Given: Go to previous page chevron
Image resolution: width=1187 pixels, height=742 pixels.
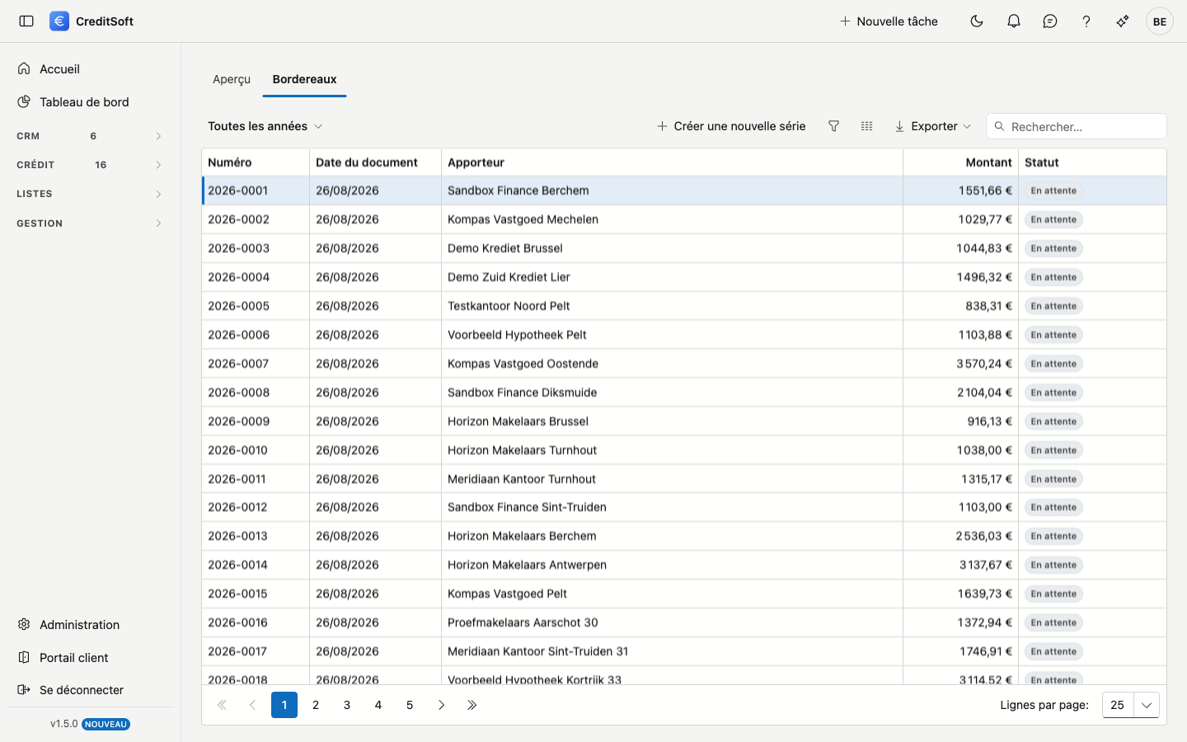Looking at the screenshot, I should click(x=253, y=705).
